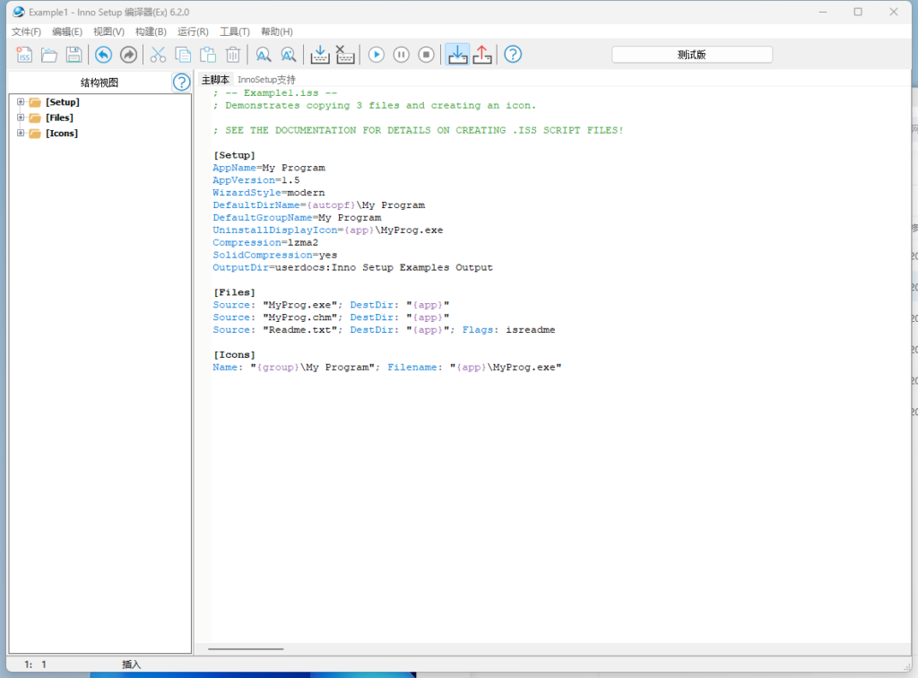Click the 测试版 button
Screen dimensions: 918x678
coord(691,55)
